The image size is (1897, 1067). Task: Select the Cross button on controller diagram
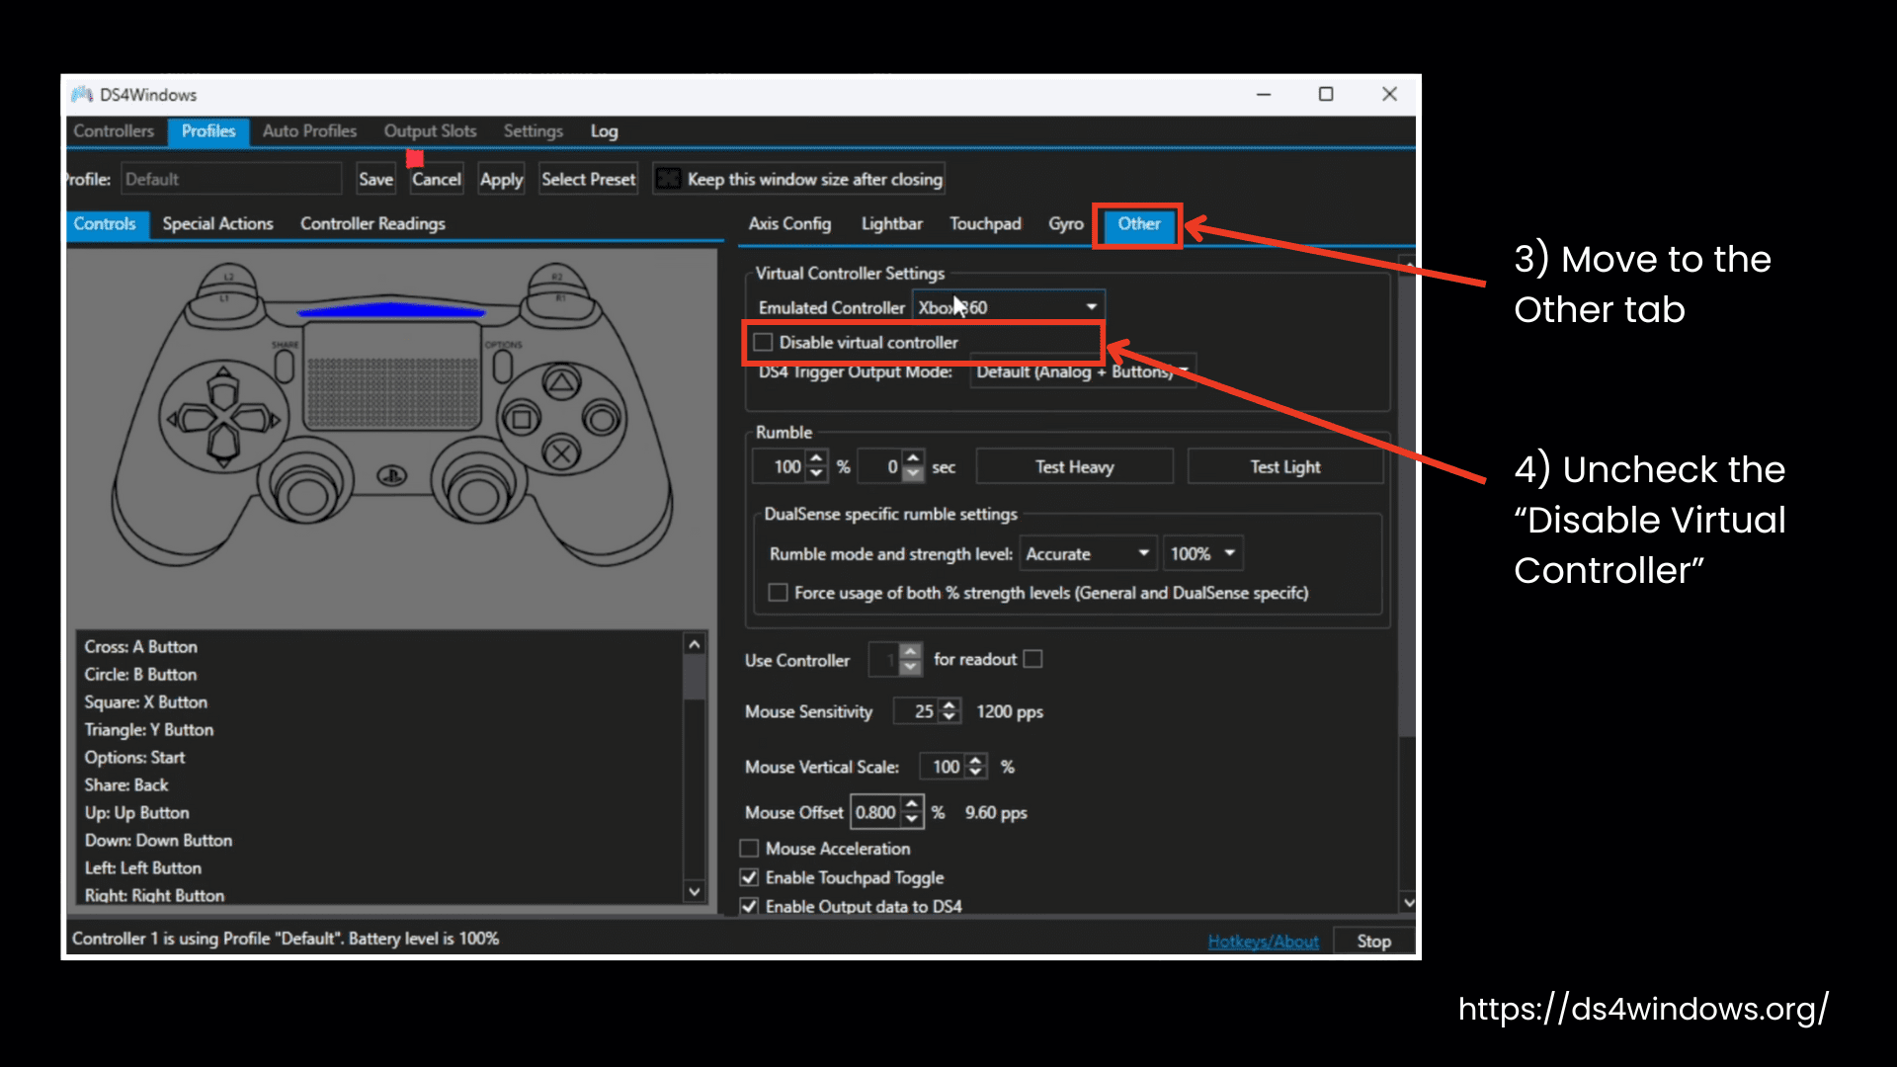point(561,453)
